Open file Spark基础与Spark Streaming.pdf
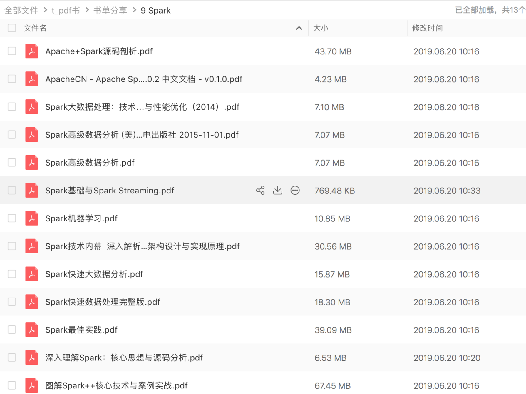526x394 pixels. (110, 191)
